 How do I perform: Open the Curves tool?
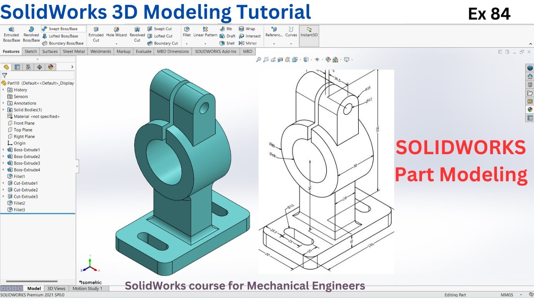pos(291,32)
